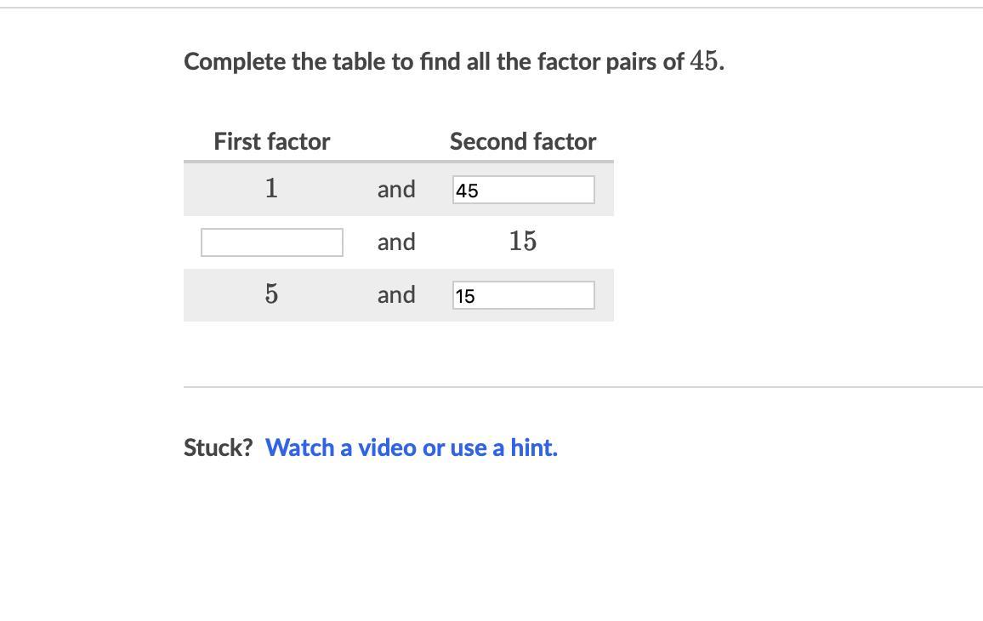Click the number 45 in the question text
This screenshot has width=983, height=621.
point(703,61)
